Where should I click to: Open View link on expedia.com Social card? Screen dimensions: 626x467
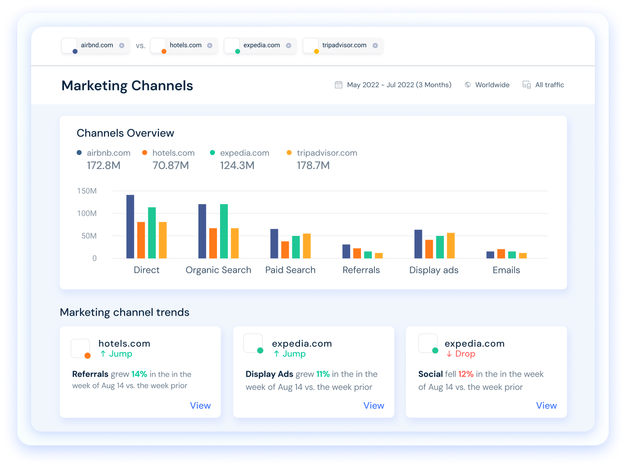pos(546,406)
